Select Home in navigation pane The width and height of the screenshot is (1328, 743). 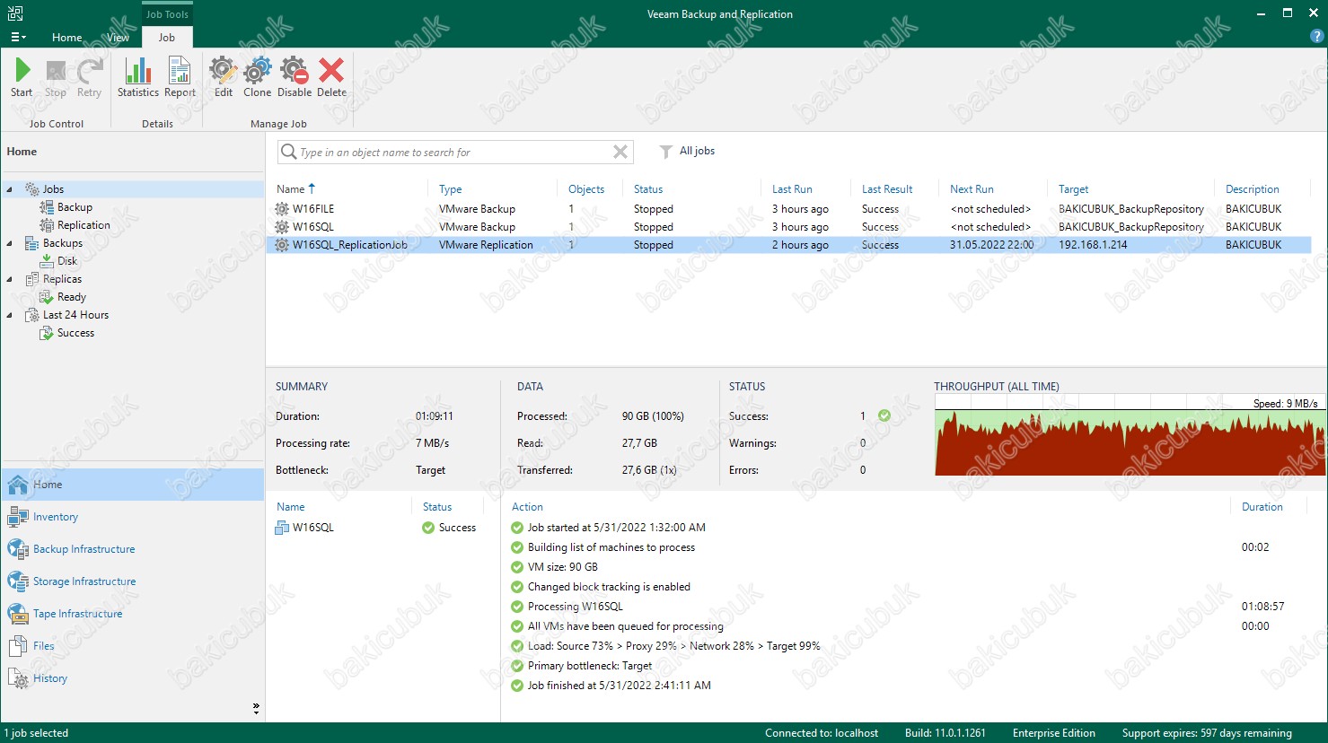(133, 485)
